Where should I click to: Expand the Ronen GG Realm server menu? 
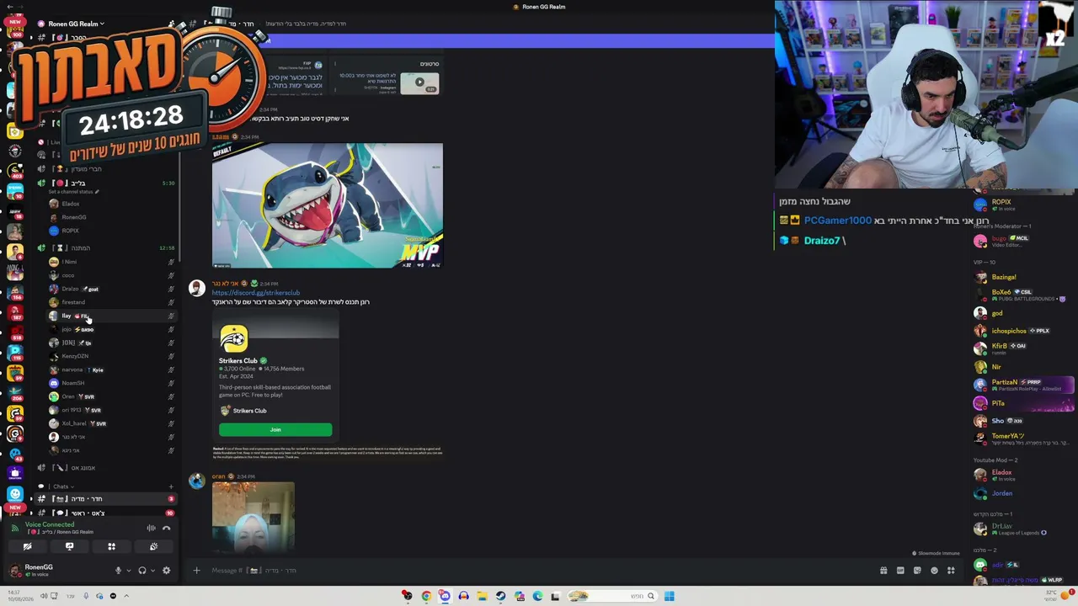tap(76, 24)
